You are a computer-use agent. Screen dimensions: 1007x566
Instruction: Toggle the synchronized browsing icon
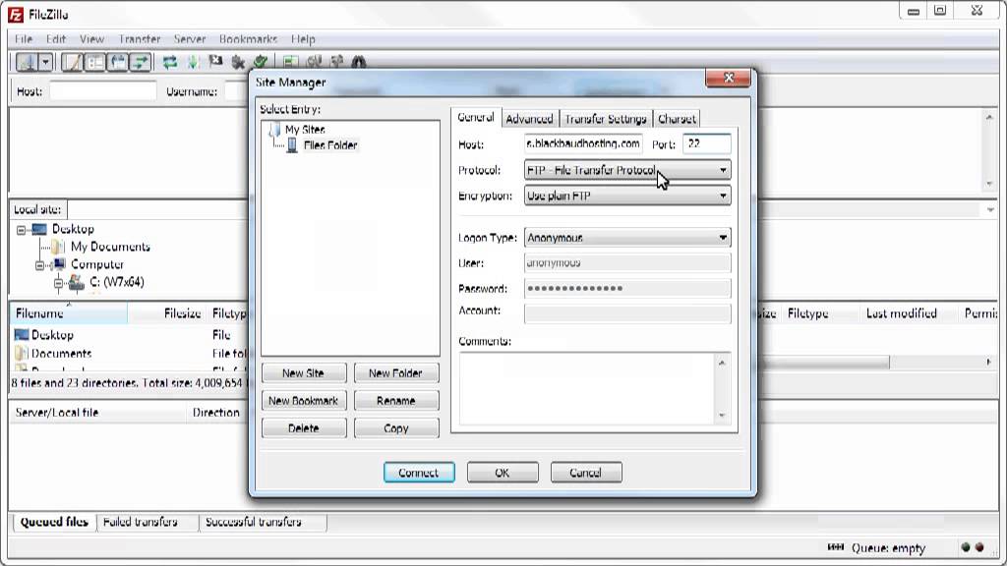click(x=336, y=62)
